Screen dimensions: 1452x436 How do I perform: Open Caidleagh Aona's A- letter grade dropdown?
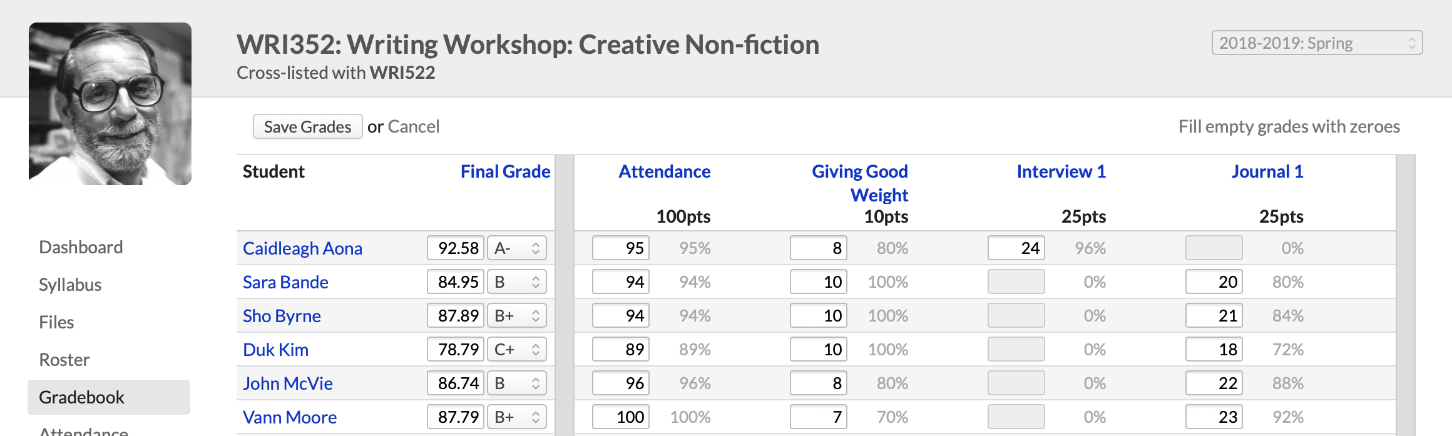click(517, 248)
